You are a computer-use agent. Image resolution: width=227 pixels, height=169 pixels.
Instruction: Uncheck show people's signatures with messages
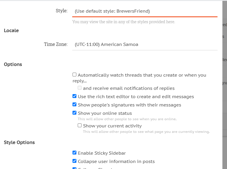click(x=75, y=105)
